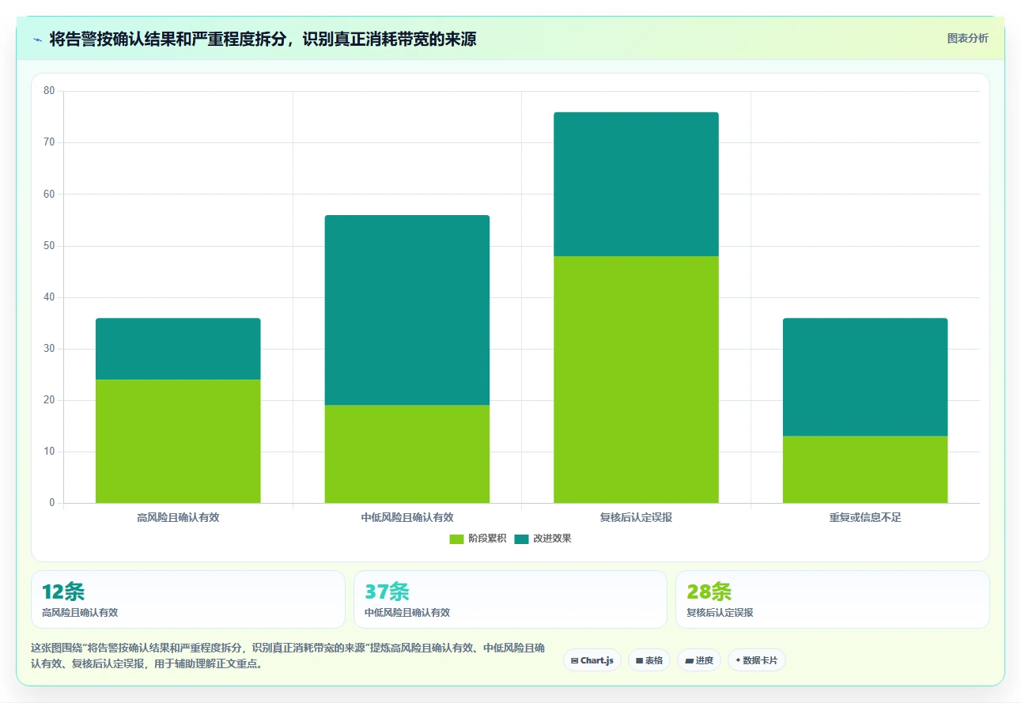Click the x-axis label 中低风险且确认有效
This screenshot has height=703, width=1021.
407,518
